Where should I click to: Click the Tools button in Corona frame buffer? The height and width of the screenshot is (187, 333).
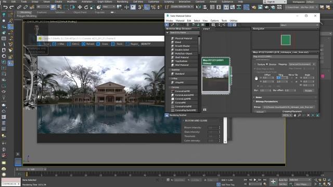tap(117, 44)
